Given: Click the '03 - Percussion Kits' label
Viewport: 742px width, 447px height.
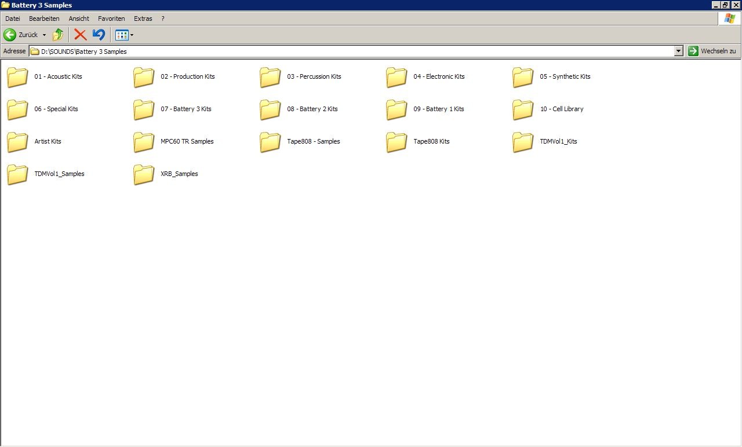Looking at the screenshot, I should pyautogui.click(x=314, y=76).
